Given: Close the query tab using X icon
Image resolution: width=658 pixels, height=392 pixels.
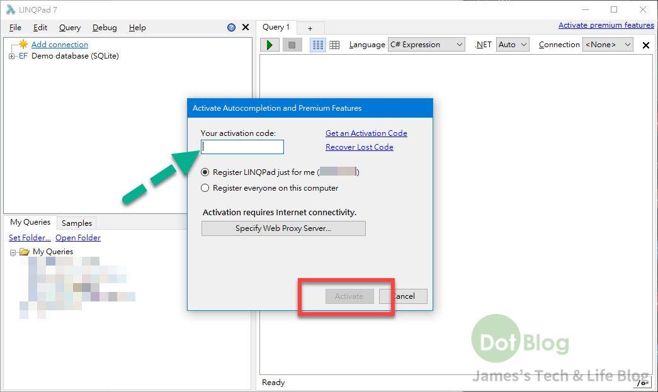Looking at the screenshot, I should [645, 45].
